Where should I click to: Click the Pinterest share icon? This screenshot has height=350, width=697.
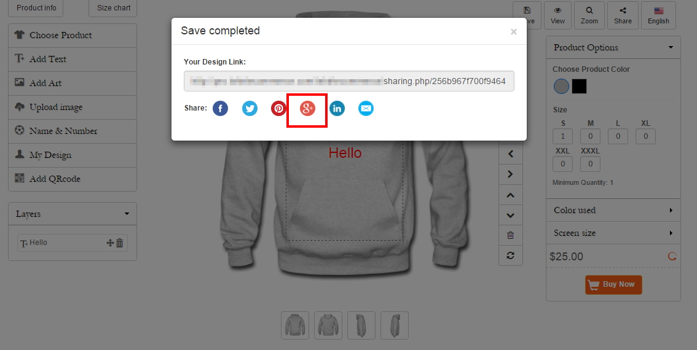[x=278, y=108]
